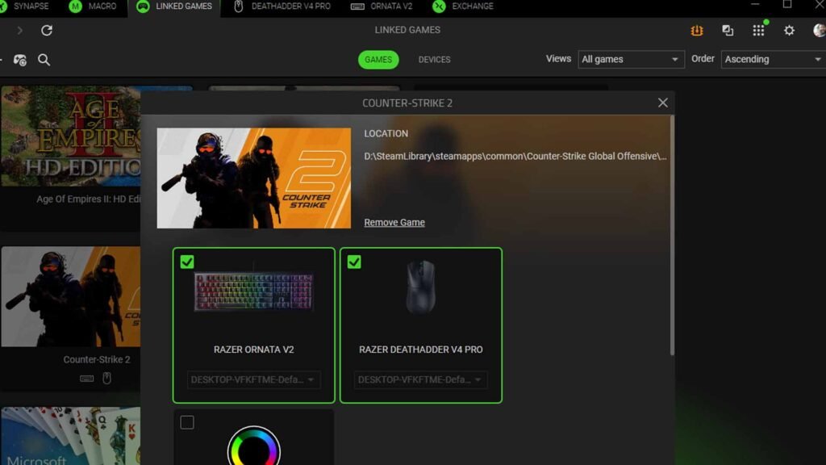The width and height of the screenshot is (826, 465).
Task: Click the Razer DeathAdder V4 Pro mouse image
Action: [x=420, y=288]
